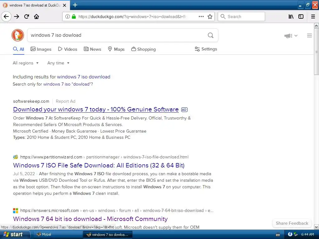Click the green secure padlock icon

(74, 16)
